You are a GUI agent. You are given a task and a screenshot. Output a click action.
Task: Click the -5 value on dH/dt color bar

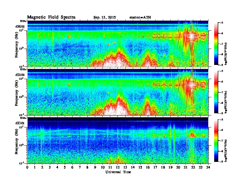222,23
